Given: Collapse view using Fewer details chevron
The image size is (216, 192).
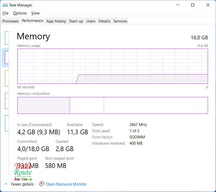Looking at the screenshot, I should tap(6, 184).
